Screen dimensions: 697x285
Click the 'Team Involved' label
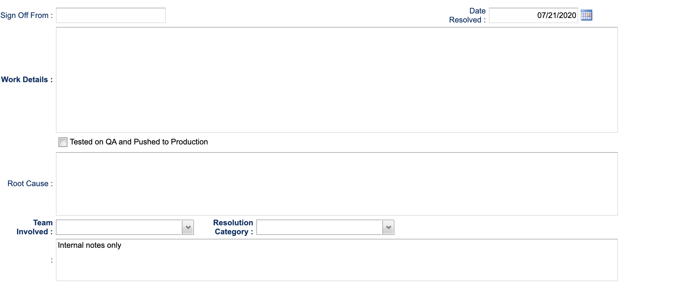coord(35,227)
